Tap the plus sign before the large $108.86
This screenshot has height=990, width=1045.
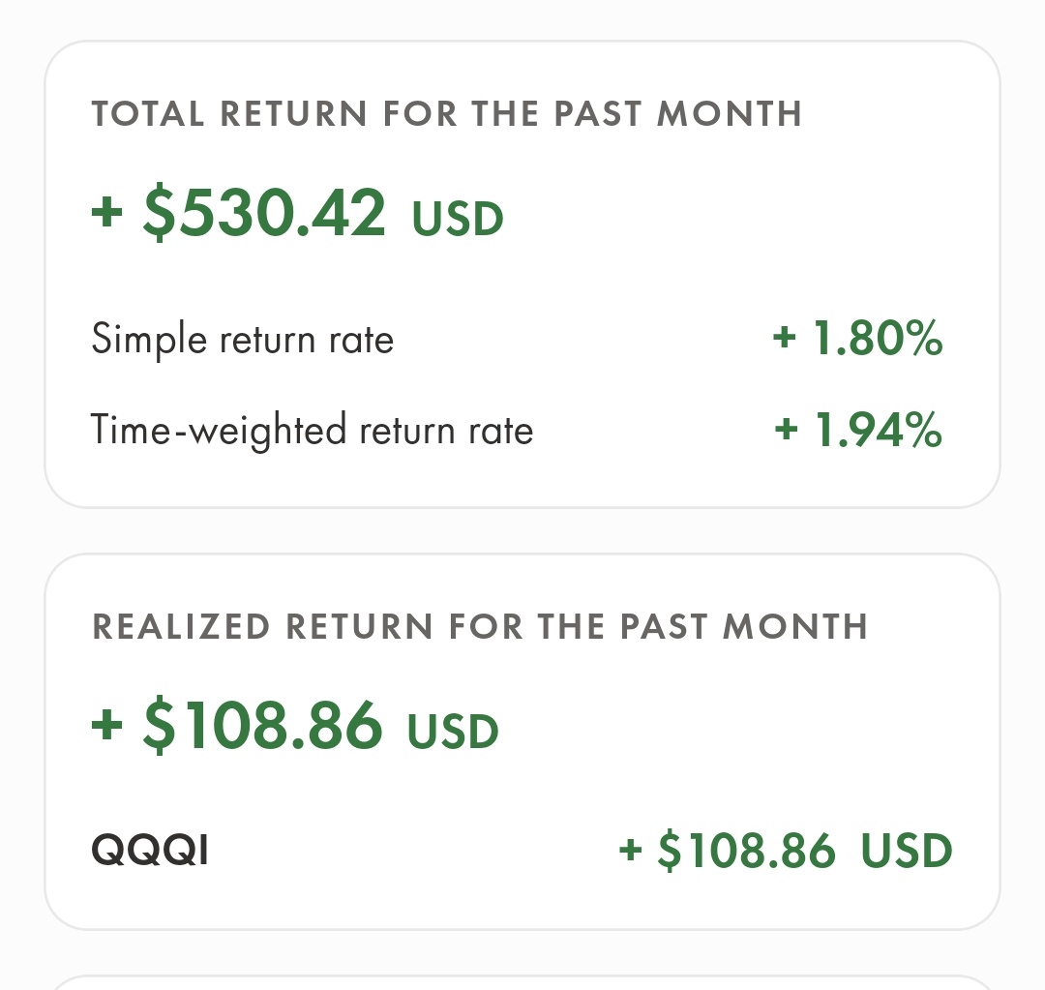(x=106, y=726)
